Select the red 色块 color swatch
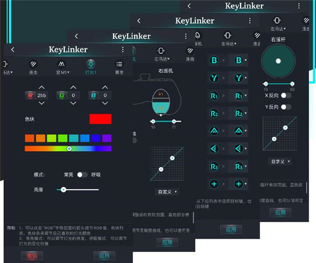The height and width of the screenshot is (263, 316). coord(100,119)
